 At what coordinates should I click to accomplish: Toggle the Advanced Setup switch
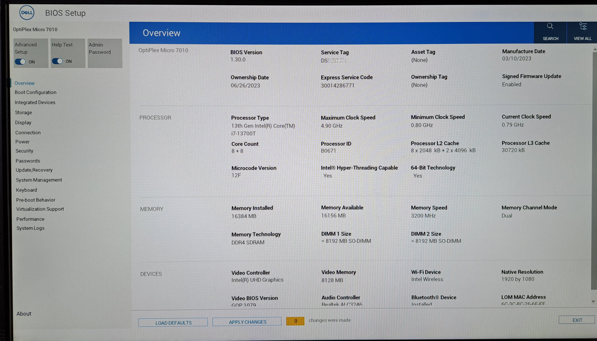pos(21,62)
